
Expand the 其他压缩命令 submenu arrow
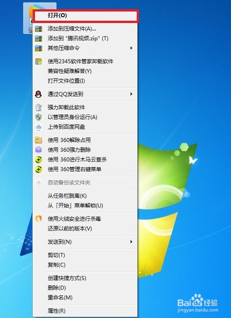pyautogui.click(x=131, y=48)
